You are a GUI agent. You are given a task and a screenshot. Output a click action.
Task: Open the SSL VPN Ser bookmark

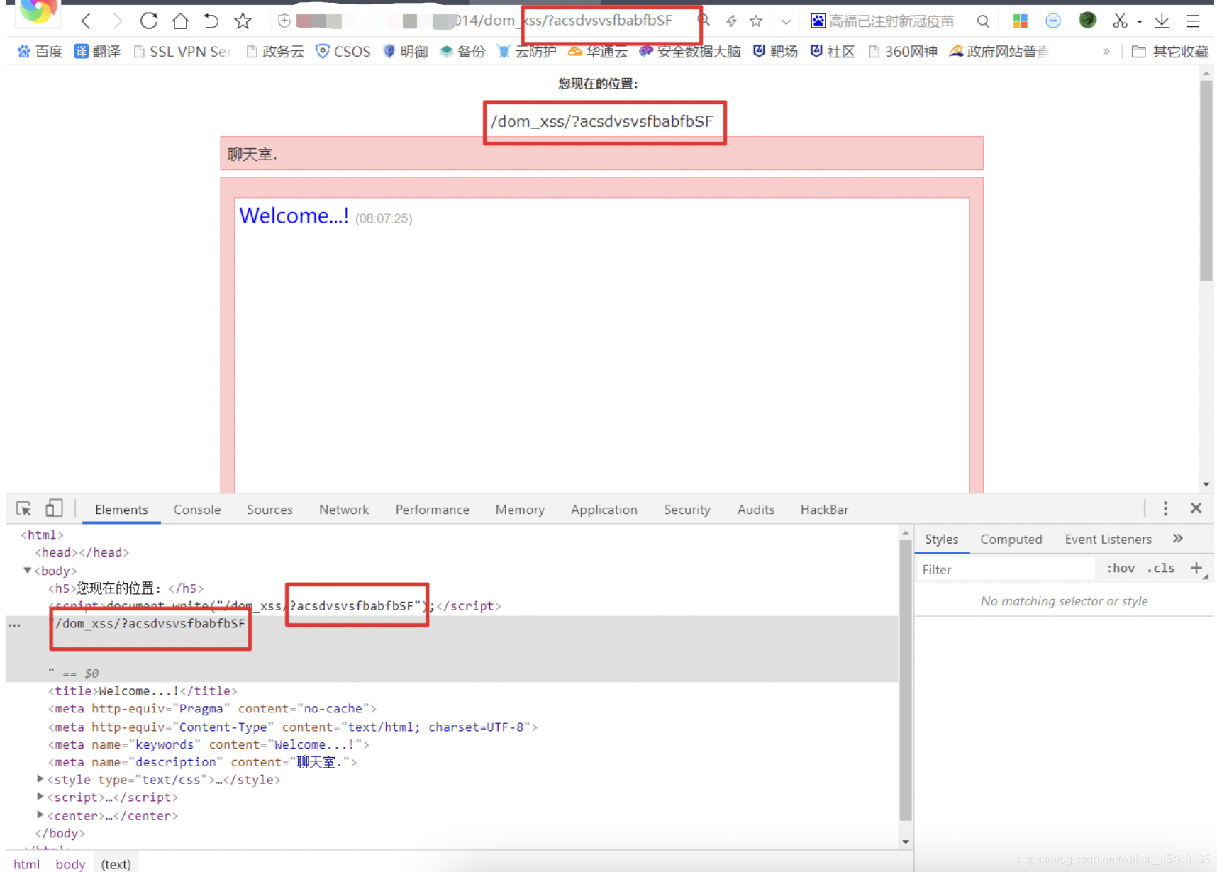[182, 51]
